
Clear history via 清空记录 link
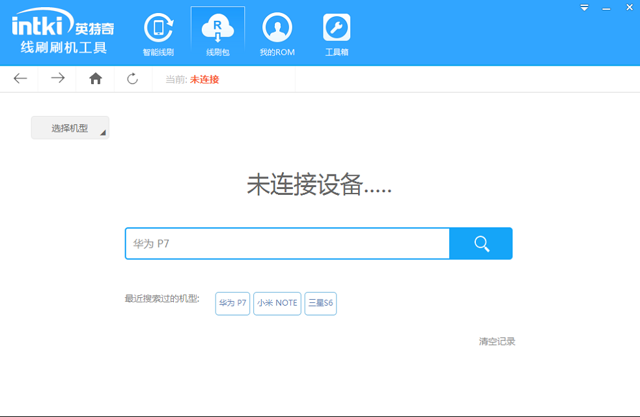pos(497,341)
